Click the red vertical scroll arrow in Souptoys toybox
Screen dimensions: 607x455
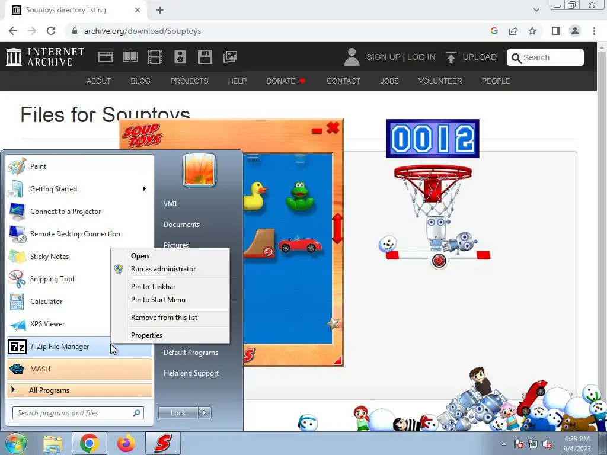click(337, 229)
